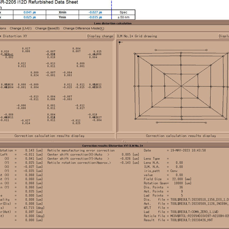229x229 pixels.
Task: Click the scale bar above the grid drawing
Action: [181, 50]
